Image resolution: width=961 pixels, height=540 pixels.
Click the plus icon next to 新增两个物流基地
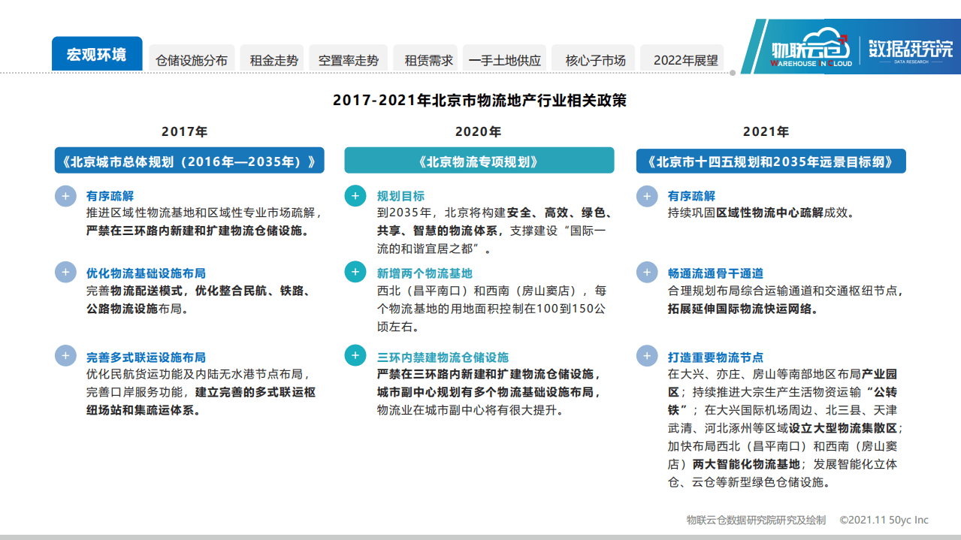click(355, 272)
